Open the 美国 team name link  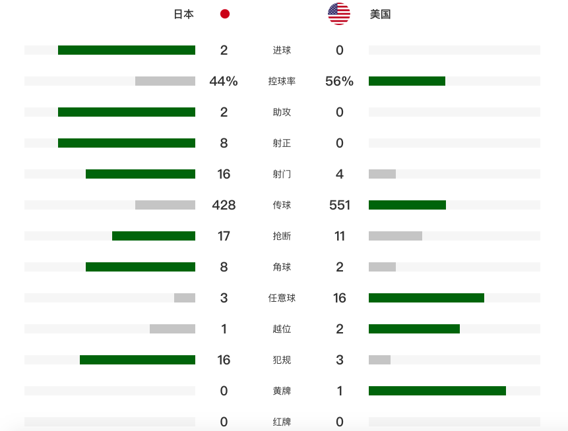point(381,14)
